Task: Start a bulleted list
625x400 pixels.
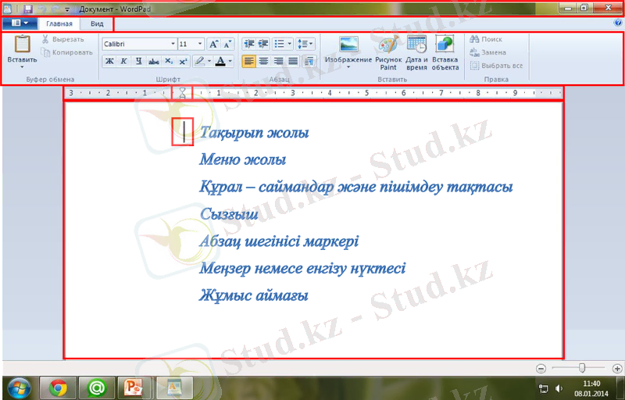Action: (279, 44)
